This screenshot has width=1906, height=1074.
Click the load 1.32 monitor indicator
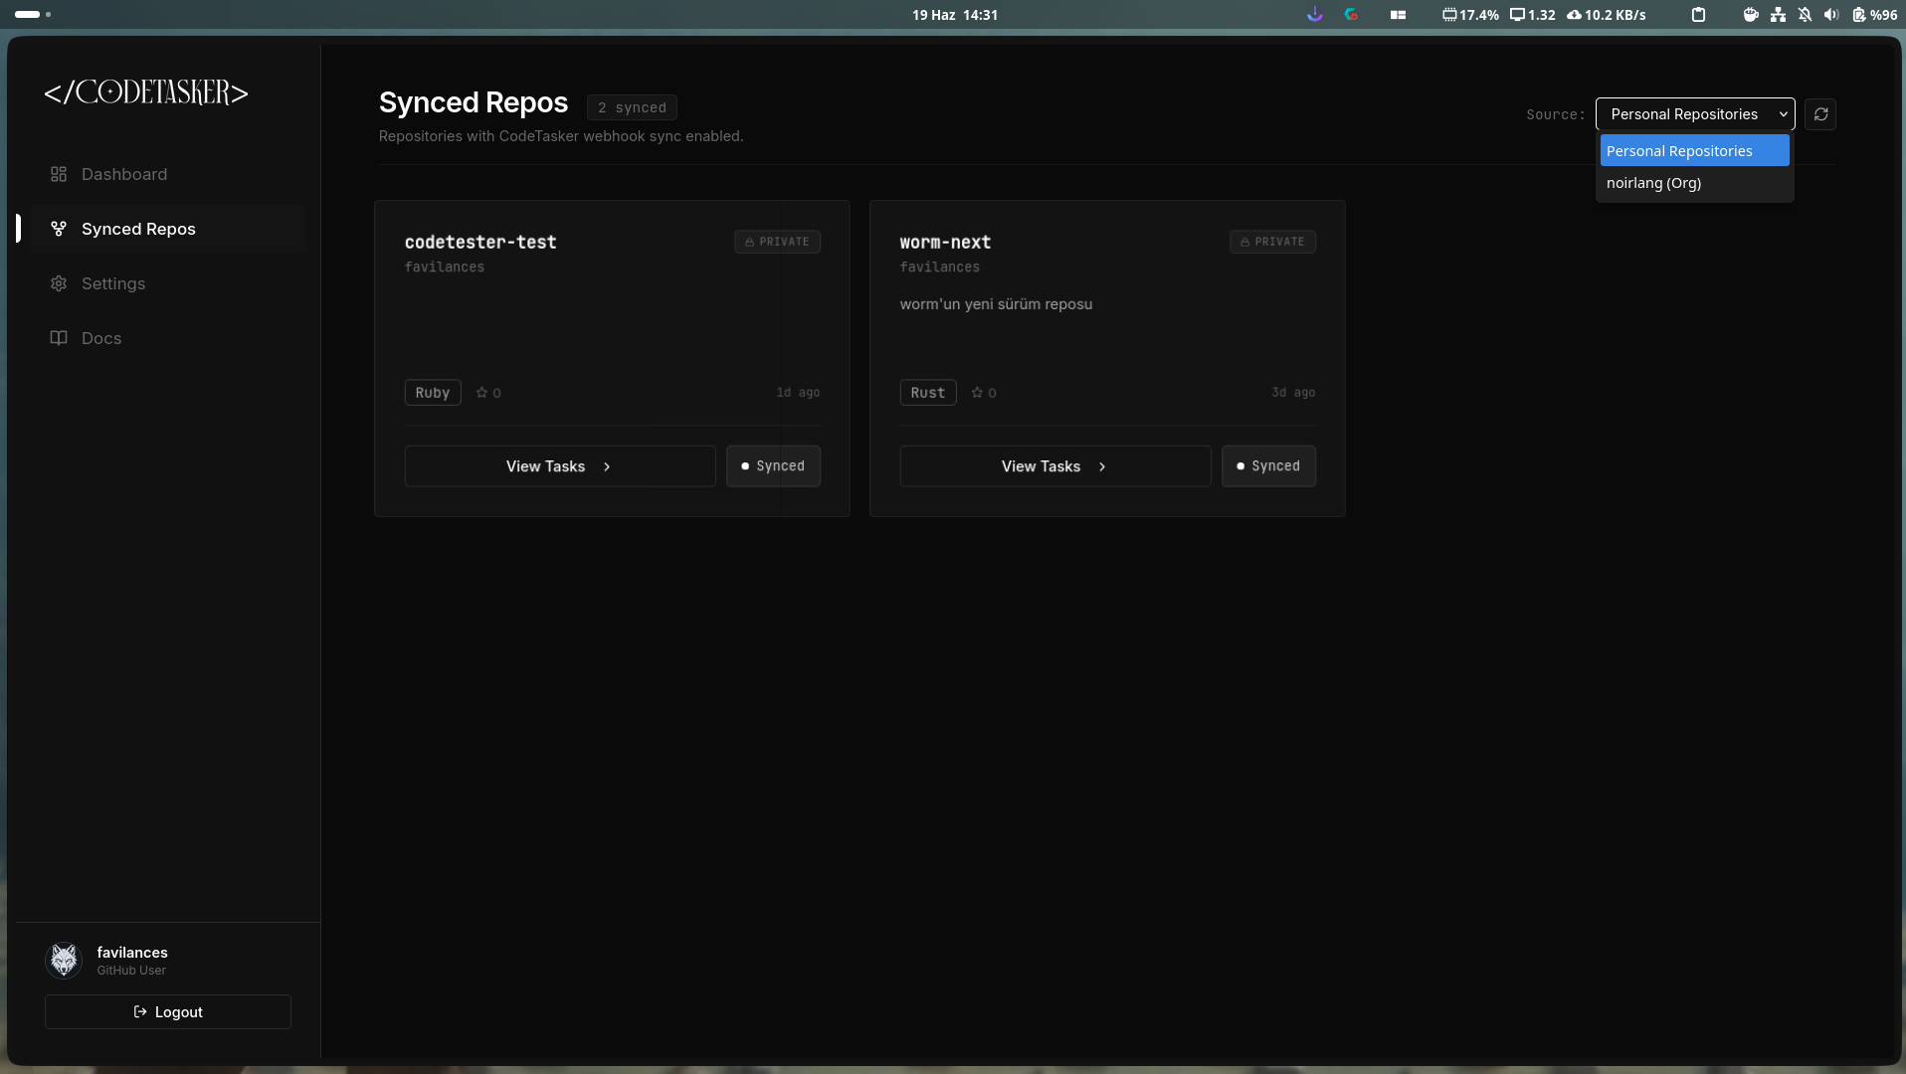[x=1533, y=15]
